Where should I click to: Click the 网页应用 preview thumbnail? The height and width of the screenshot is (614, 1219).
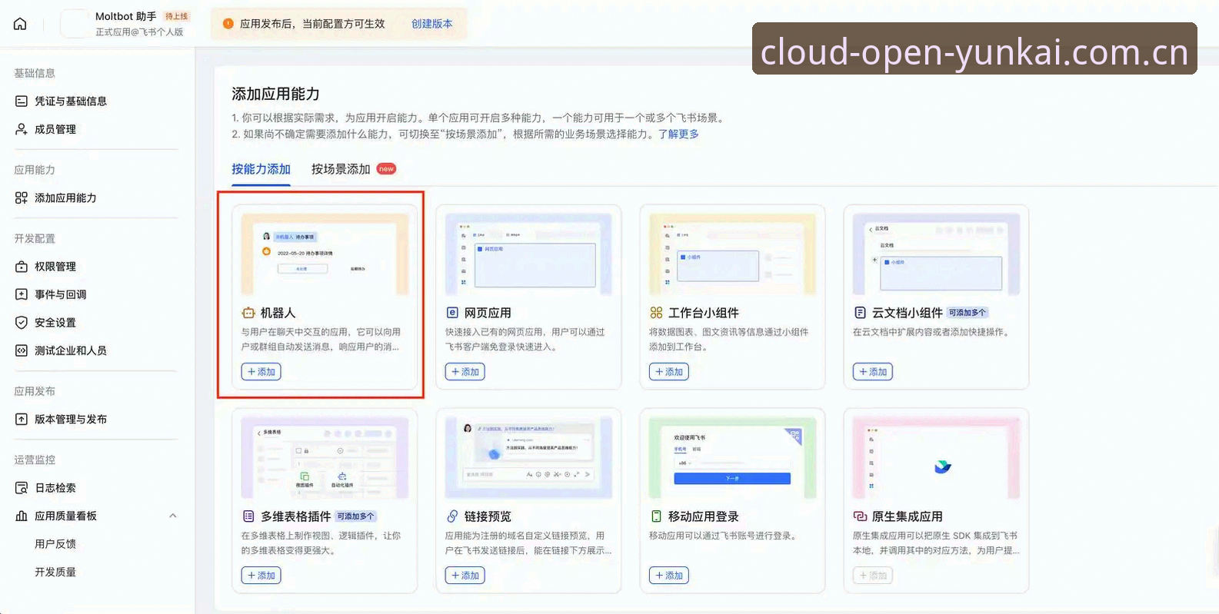point(528,254)
